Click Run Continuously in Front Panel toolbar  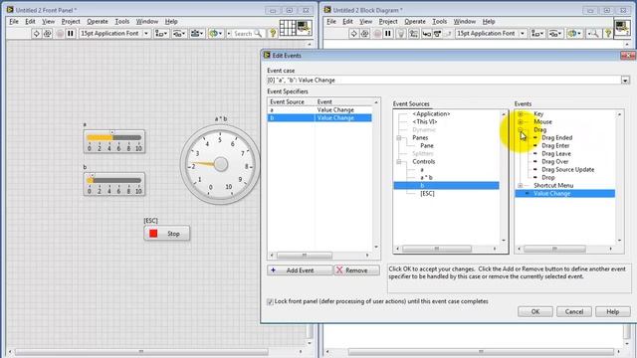pyautogui.click(x=47, y=33)
